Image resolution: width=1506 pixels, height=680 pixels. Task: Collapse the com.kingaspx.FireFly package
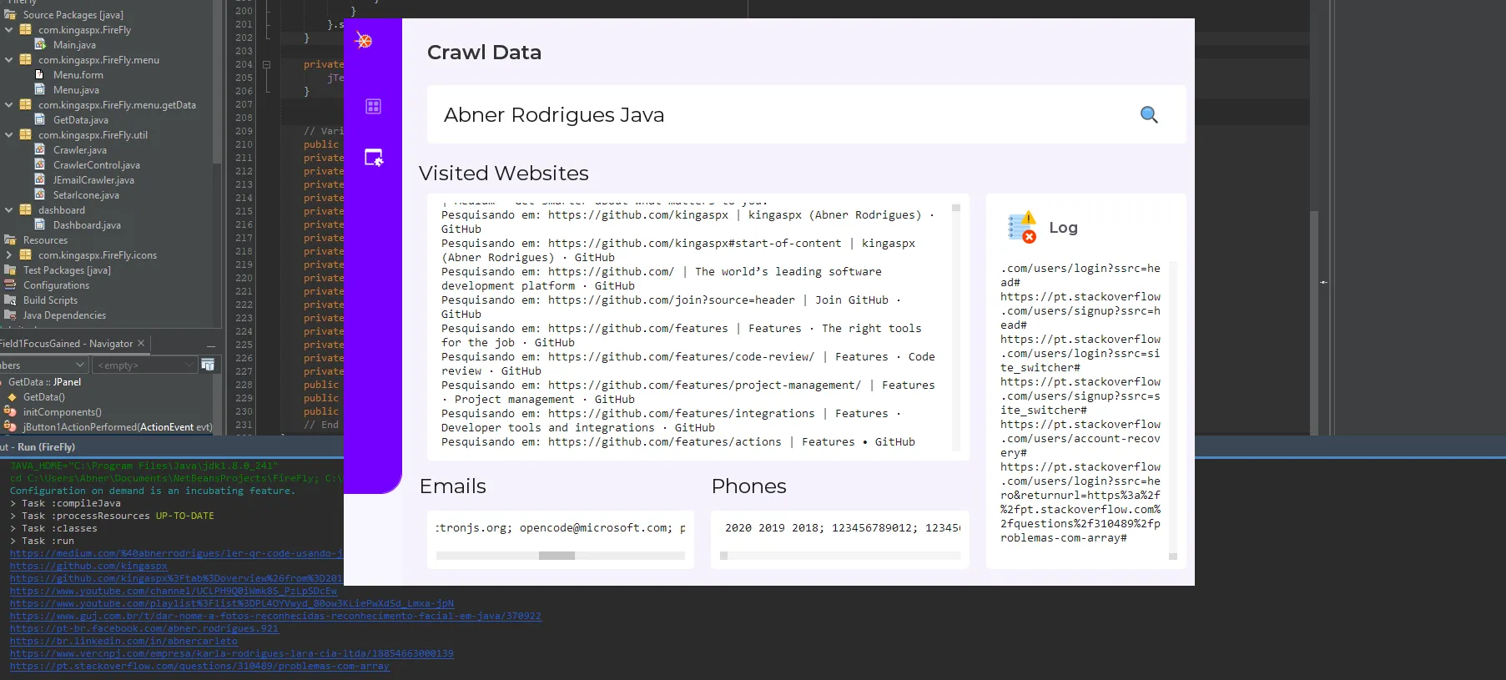click(x=9, y=29)
